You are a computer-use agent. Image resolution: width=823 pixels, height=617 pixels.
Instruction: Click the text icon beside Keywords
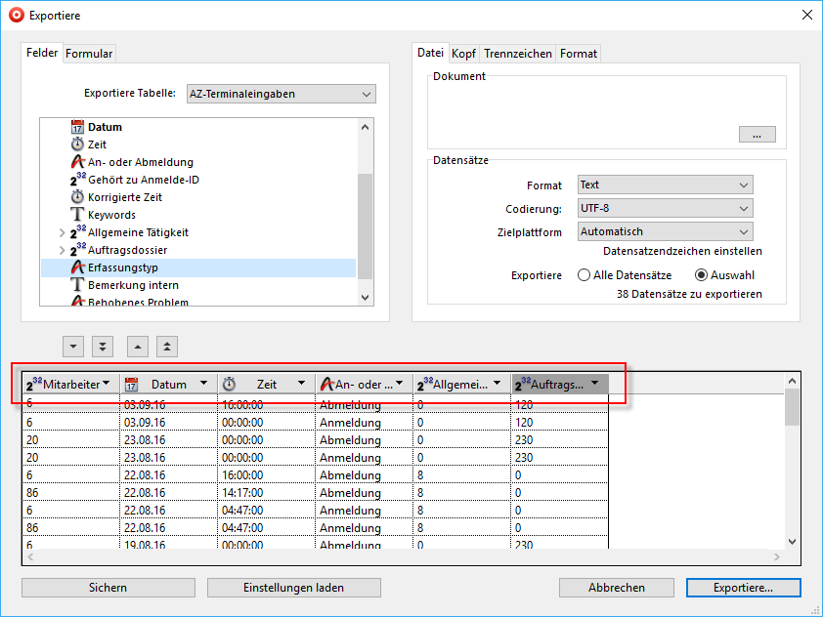[78, 215]
